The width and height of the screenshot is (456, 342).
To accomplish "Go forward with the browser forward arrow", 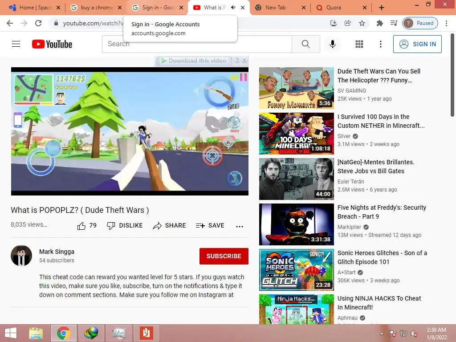I will point(24,23).
